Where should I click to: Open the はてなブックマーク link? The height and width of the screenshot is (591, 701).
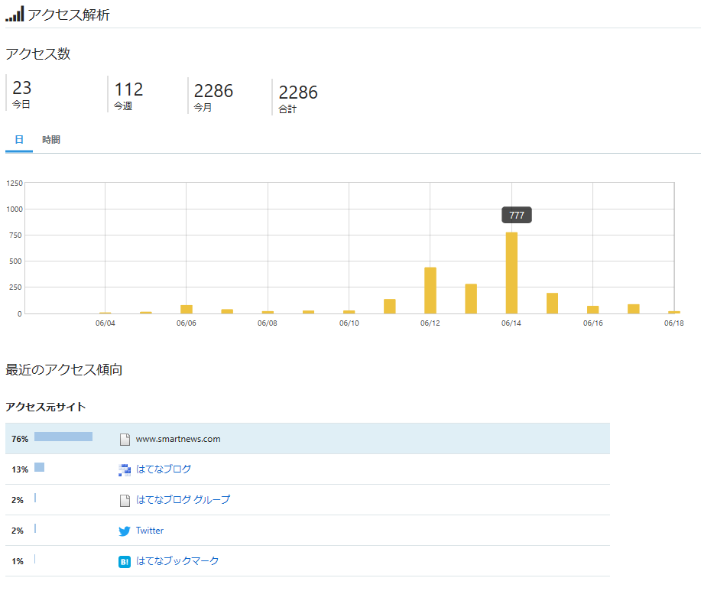(x=177, y=560)
